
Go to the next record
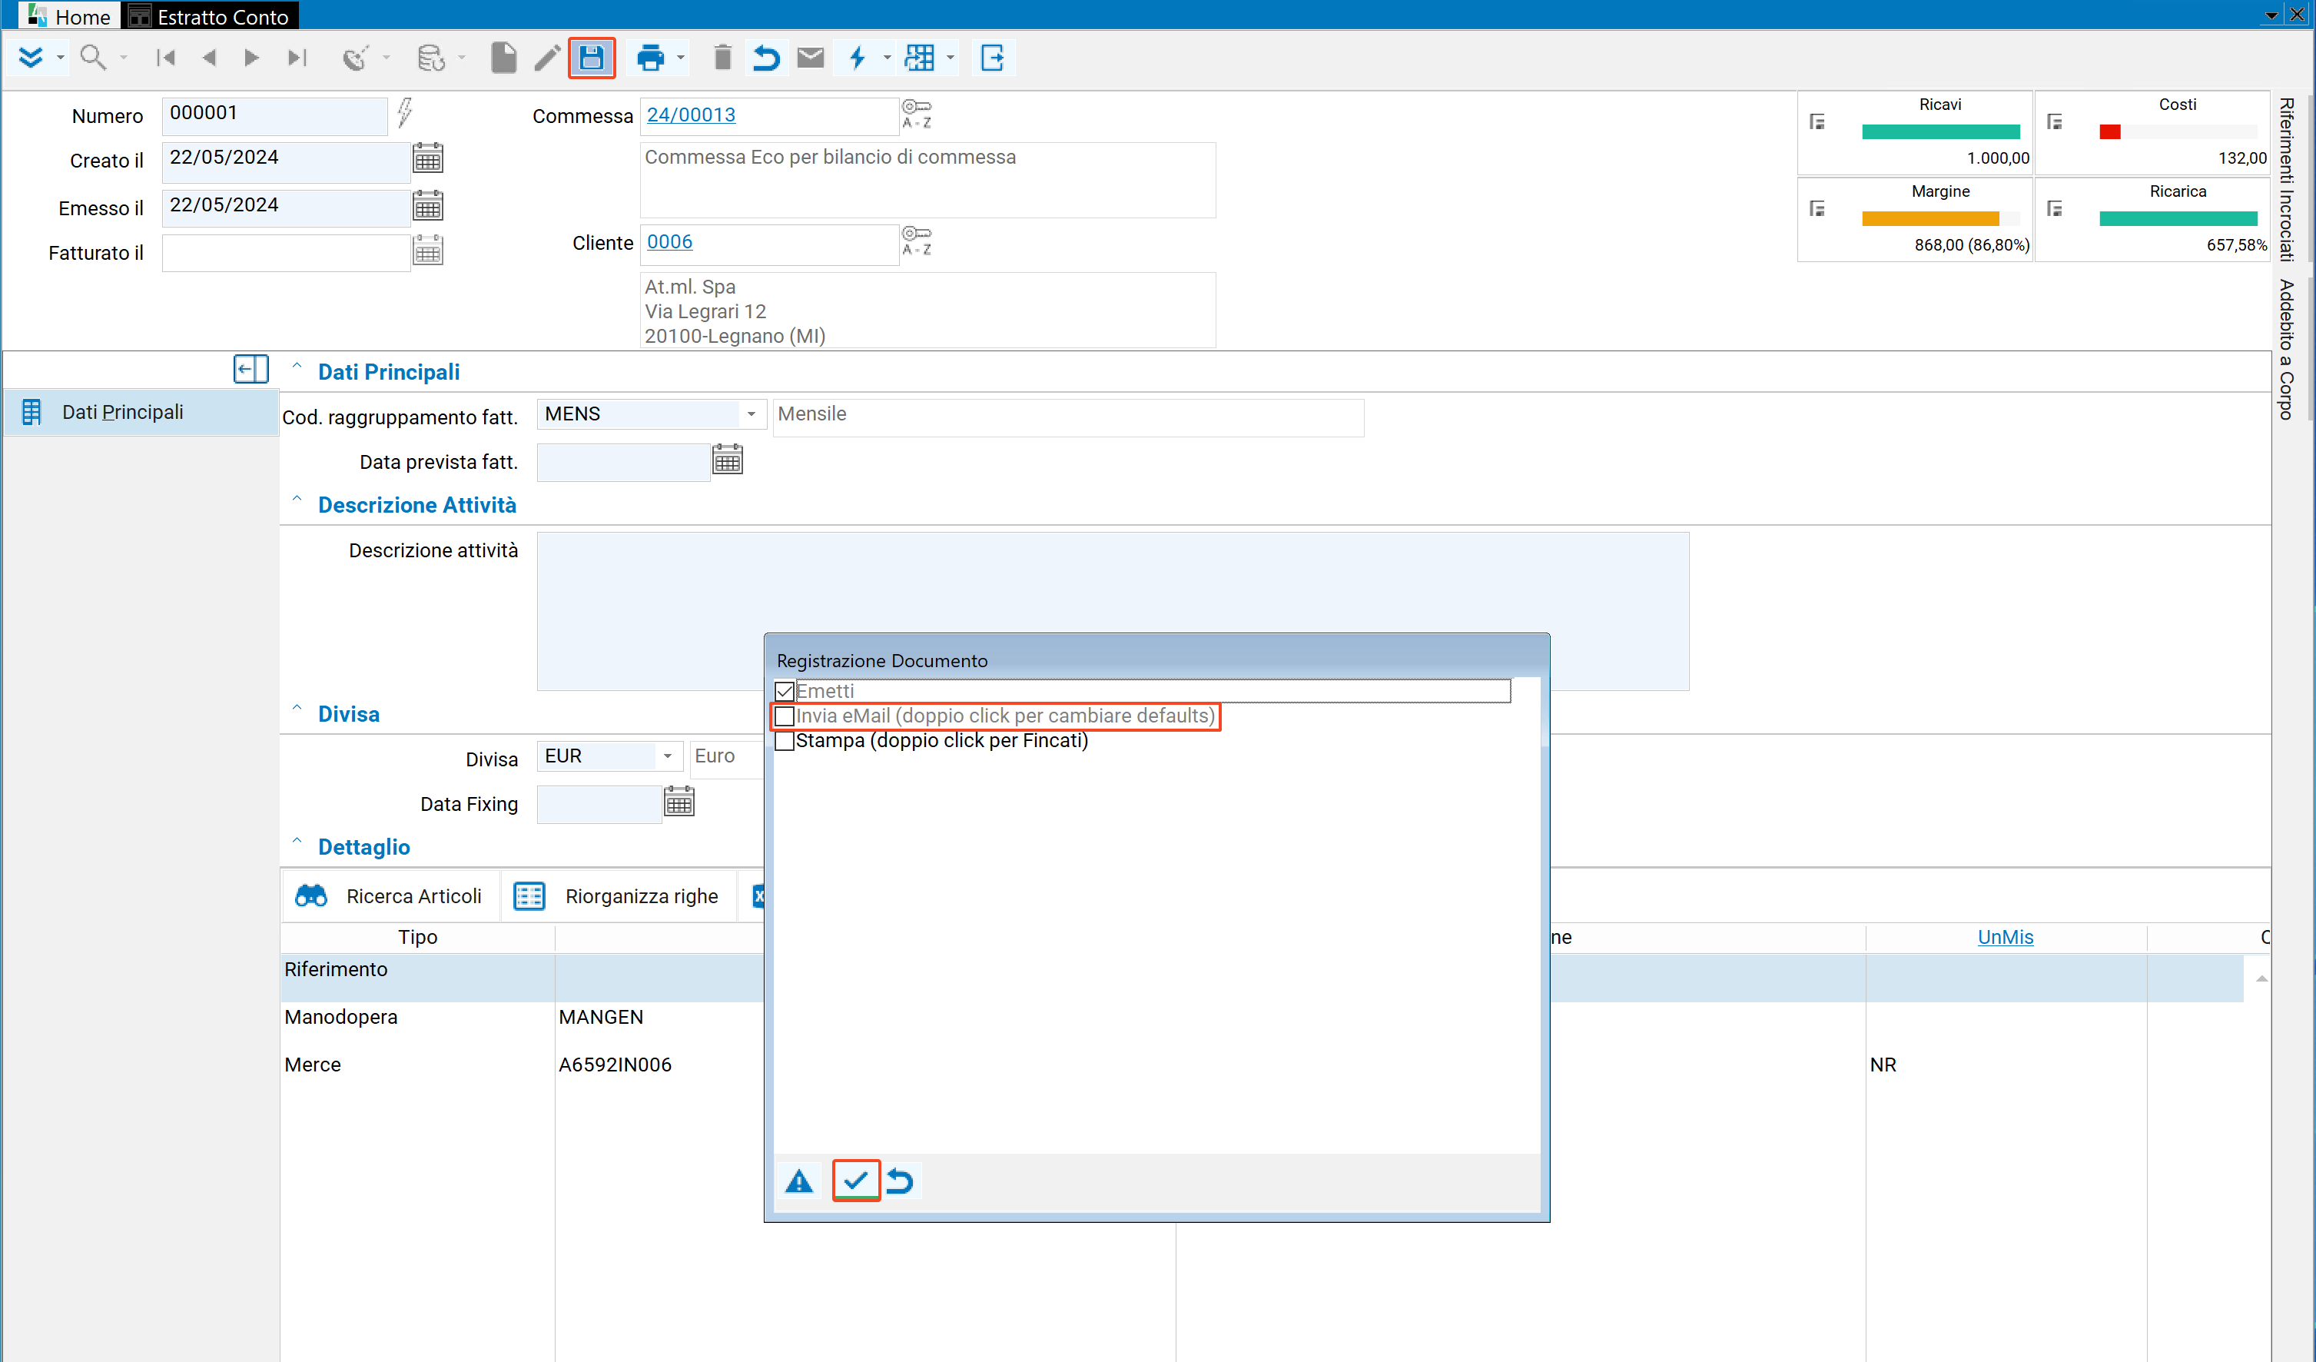251,58
